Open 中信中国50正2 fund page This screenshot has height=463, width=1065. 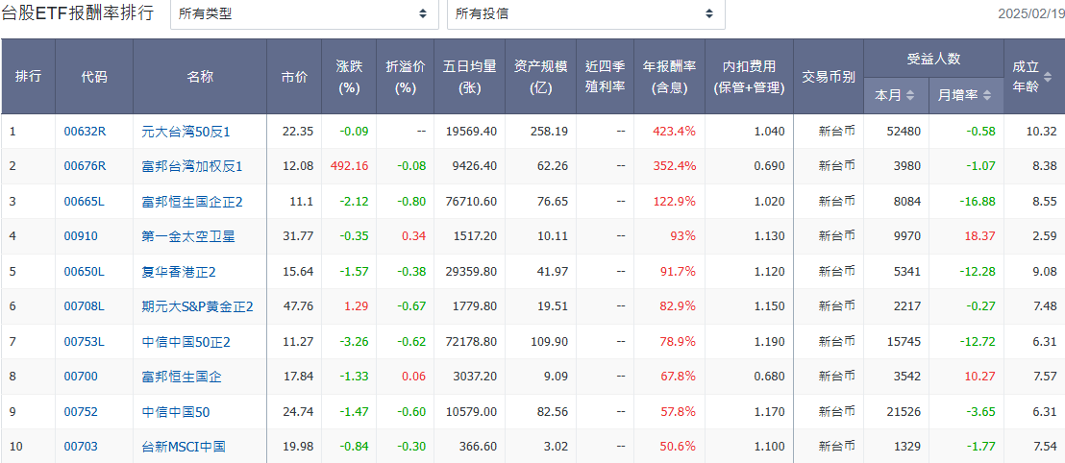tap(186, 342)
